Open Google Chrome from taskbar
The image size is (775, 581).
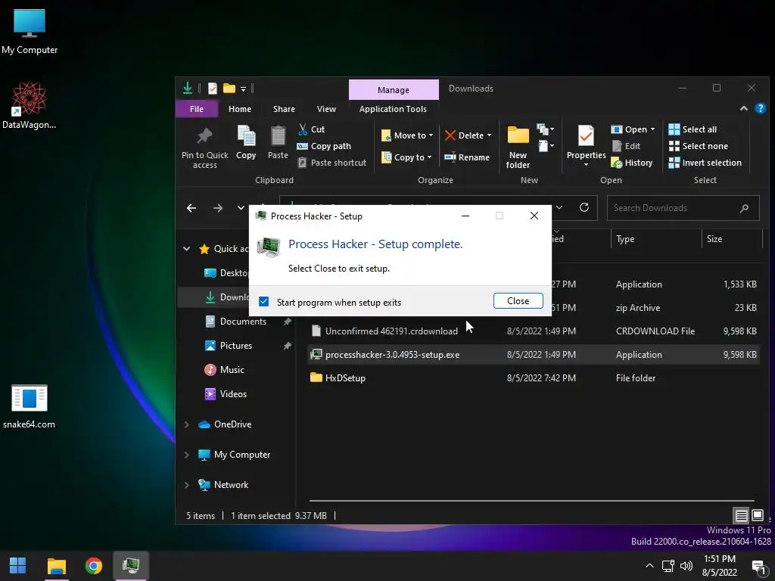[93, 566]
